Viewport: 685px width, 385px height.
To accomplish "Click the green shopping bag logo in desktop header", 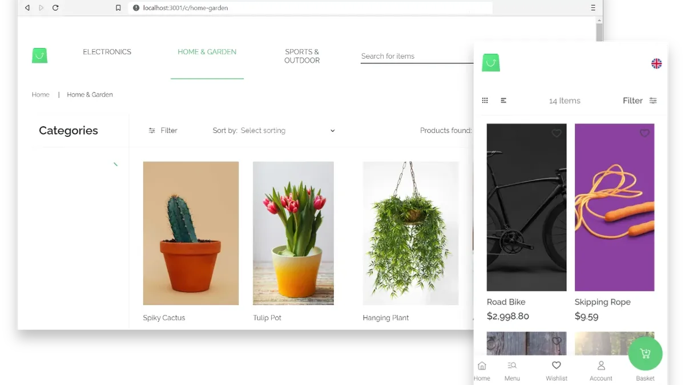I will tap(39, 55).
